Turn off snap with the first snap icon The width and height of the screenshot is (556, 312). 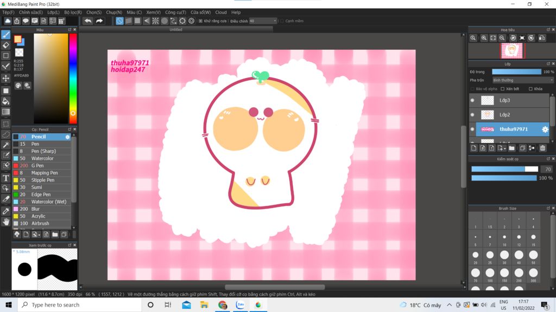(x=119, y=21)
